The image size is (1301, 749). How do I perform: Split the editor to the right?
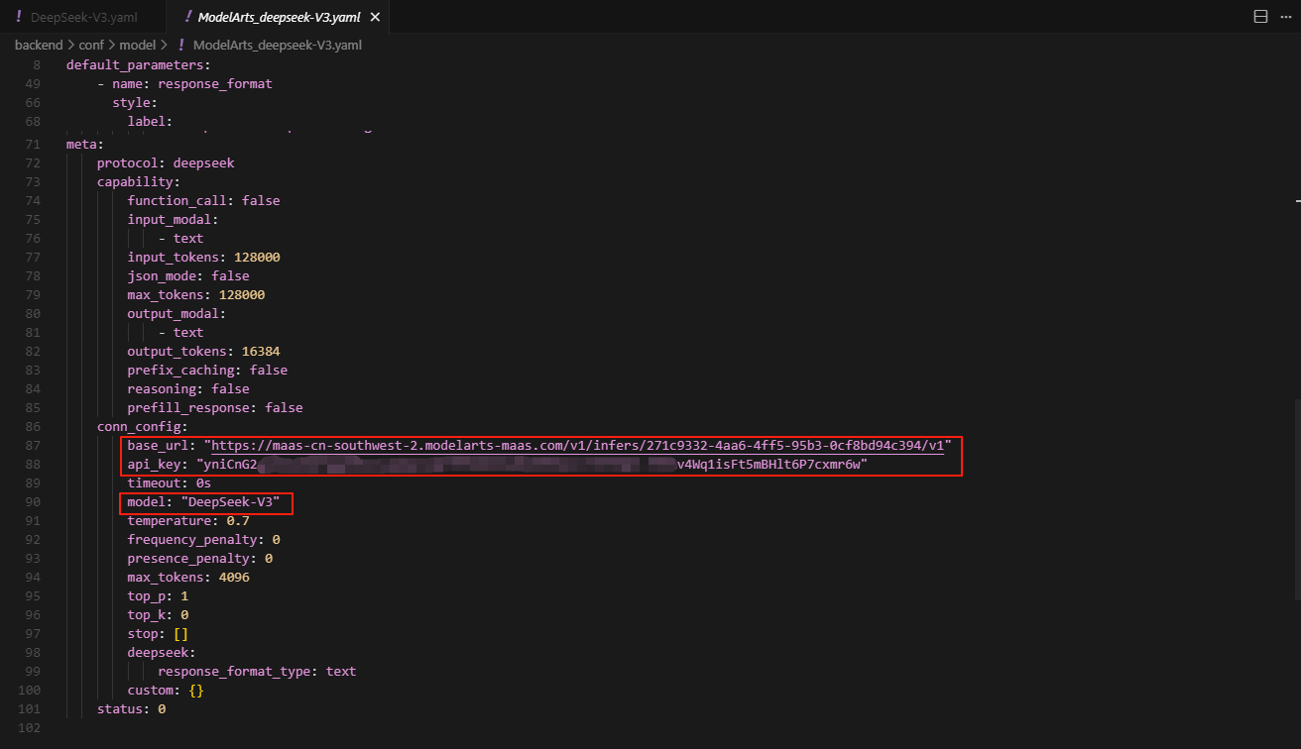(x=1260, y=17)
